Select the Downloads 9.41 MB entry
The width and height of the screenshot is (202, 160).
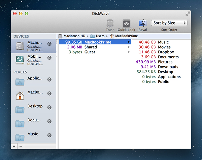162,67
